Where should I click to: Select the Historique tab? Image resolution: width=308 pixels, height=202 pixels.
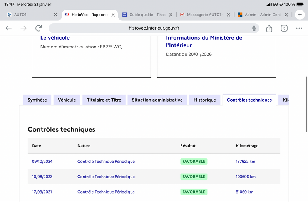(205, 100)
